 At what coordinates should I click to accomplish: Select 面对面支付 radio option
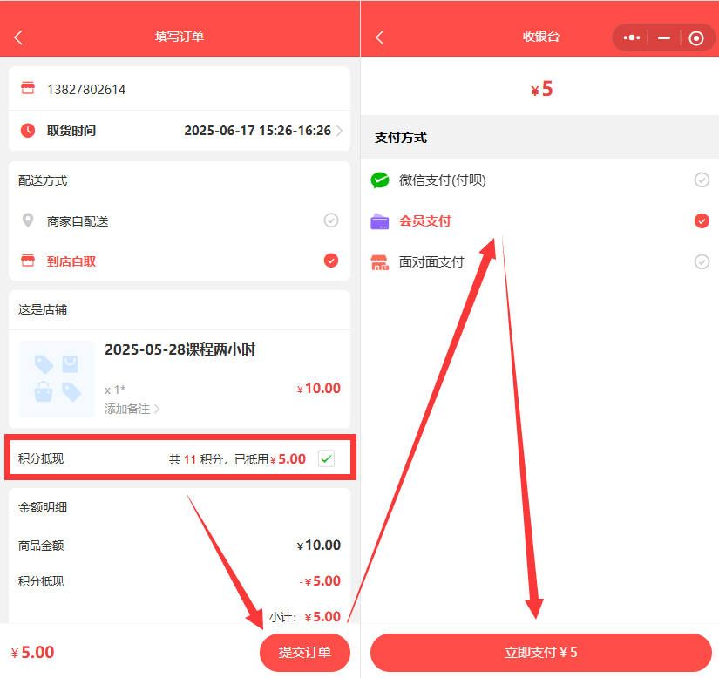tap(702, 262)
